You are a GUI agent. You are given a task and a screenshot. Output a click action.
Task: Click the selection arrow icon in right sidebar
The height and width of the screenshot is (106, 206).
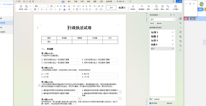181,23
